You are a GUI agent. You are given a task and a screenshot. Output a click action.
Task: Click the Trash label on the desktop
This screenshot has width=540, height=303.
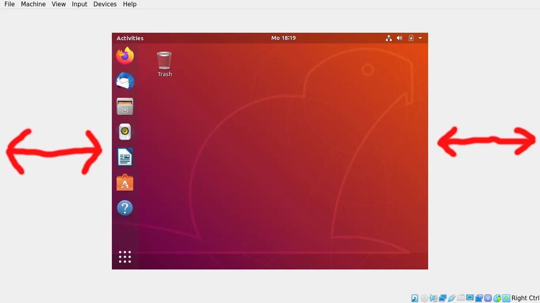165,74
